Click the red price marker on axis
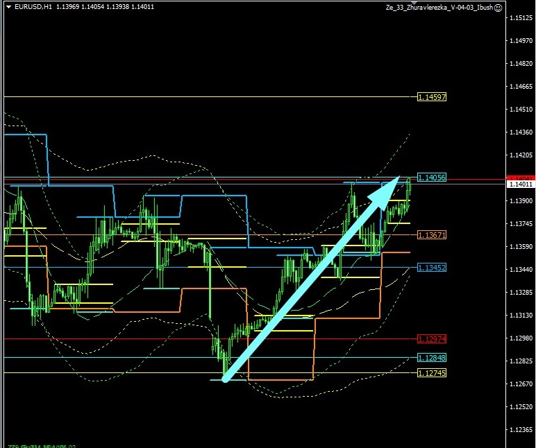 pos(521,178)
